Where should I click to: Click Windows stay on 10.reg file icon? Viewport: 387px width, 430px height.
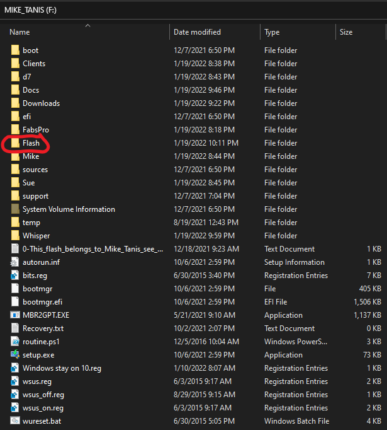(14, 368)
